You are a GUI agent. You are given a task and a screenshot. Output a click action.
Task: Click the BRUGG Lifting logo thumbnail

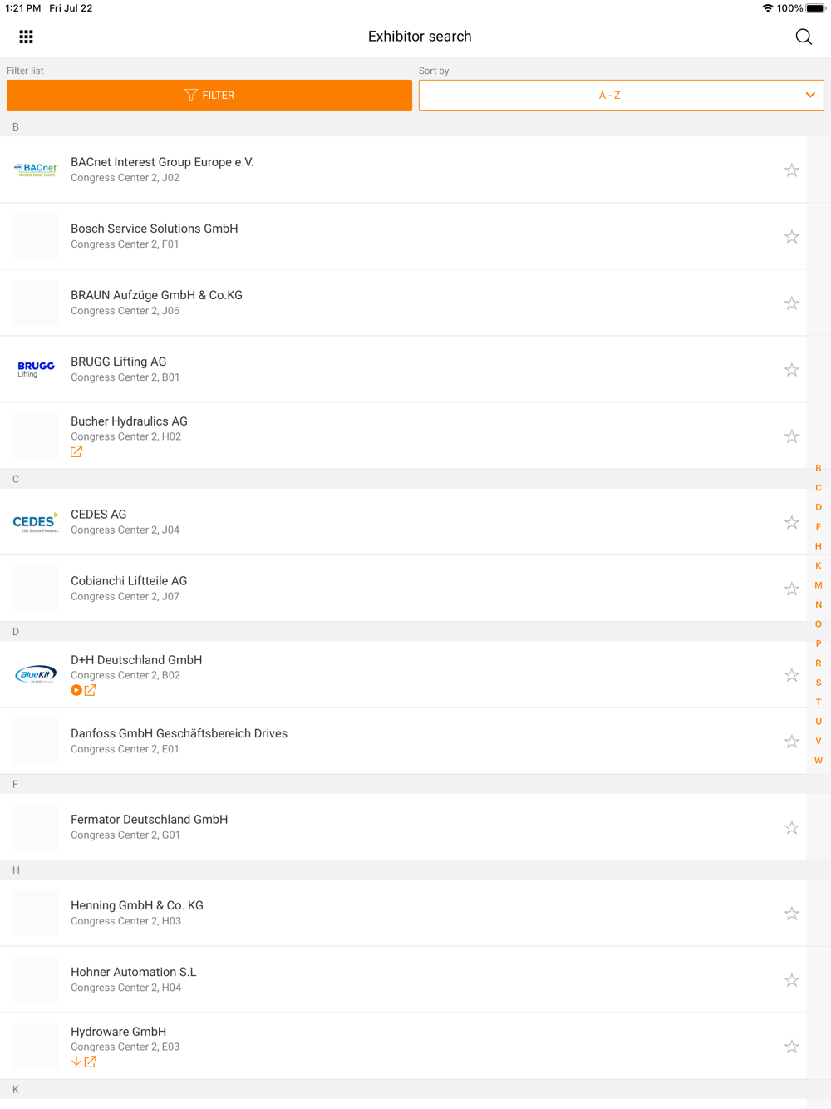coord(36,369)
